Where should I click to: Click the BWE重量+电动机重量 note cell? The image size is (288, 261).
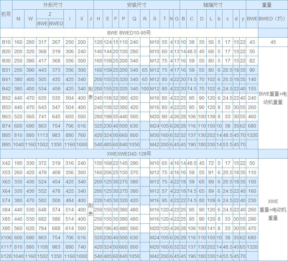(273, 98)
